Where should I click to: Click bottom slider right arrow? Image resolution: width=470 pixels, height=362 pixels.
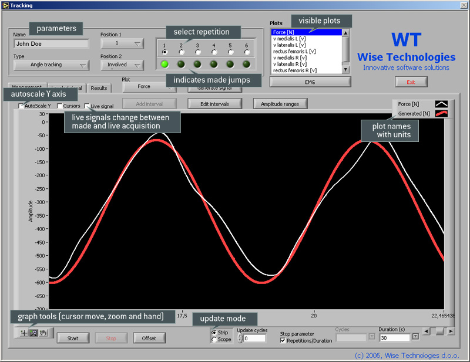451,331
